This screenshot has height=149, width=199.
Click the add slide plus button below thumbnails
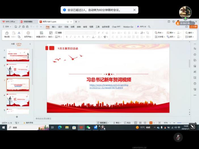pos(17,117)
